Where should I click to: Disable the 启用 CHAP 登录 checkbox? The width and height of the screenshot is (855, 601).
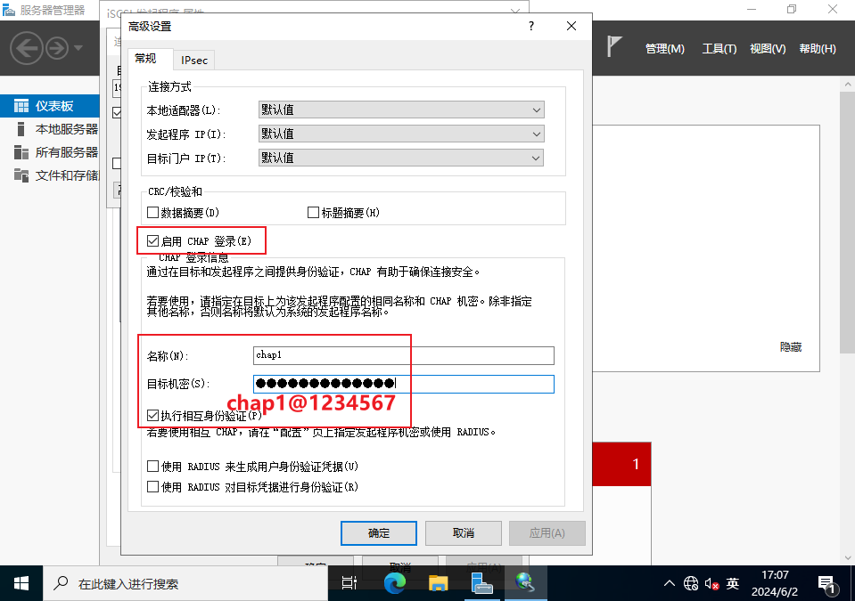[153, 240]
